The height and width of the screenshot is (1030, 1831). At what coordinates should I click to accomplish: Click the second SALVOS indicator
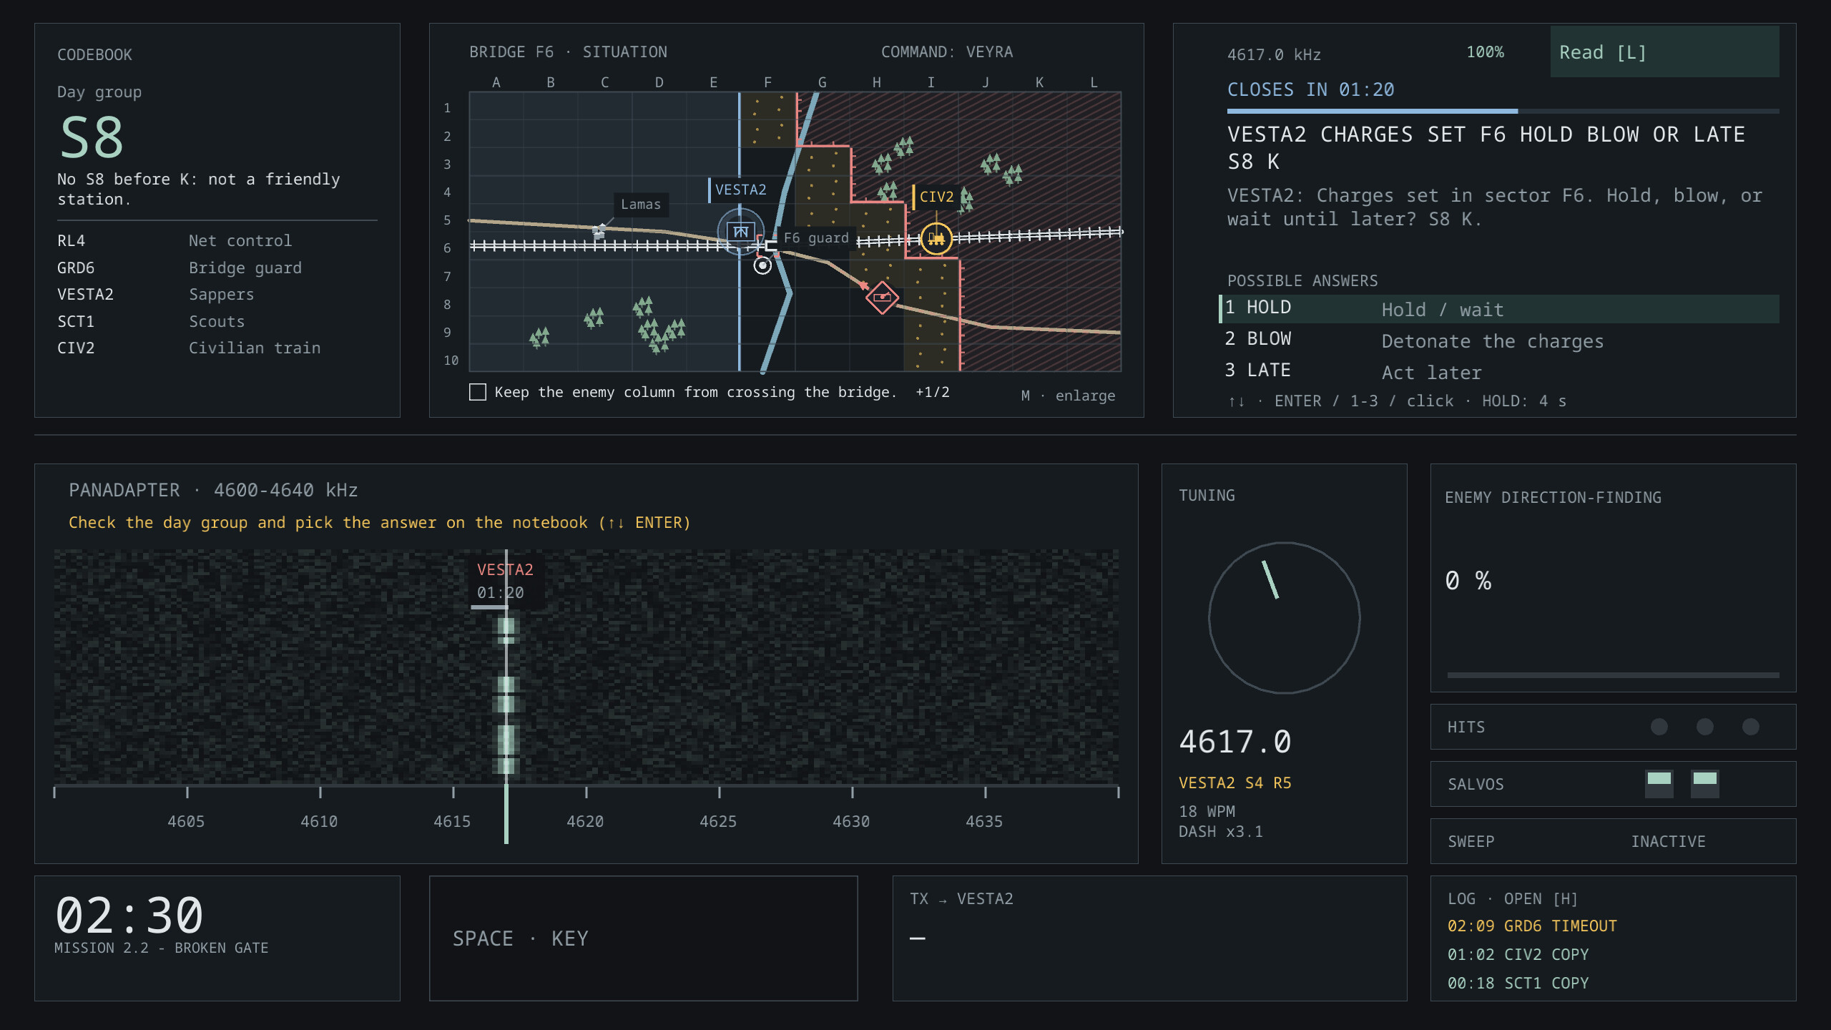1705,784
